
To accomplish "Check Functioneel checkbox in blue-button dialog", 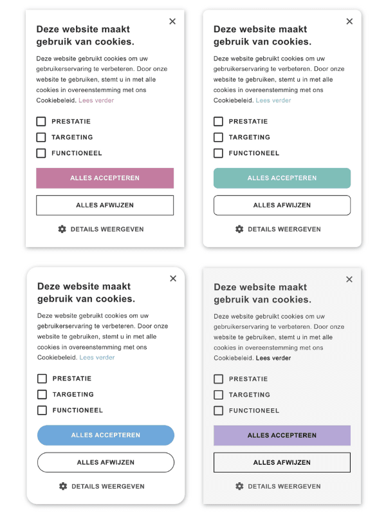I will [x=42, y=410].
